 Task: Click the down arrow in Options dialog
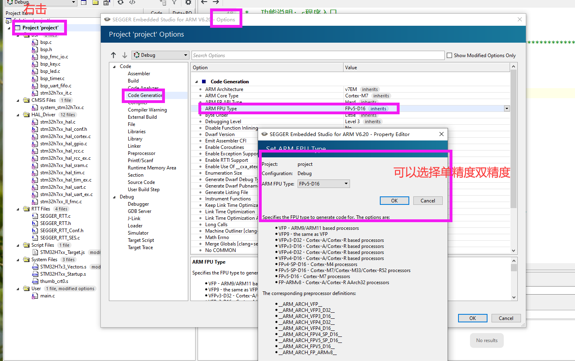[x=125, y=55]
